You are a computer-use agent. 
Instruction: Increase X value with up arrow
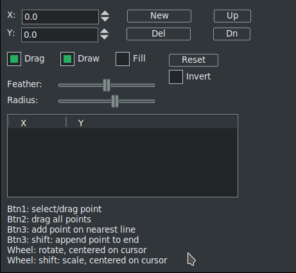105,13
